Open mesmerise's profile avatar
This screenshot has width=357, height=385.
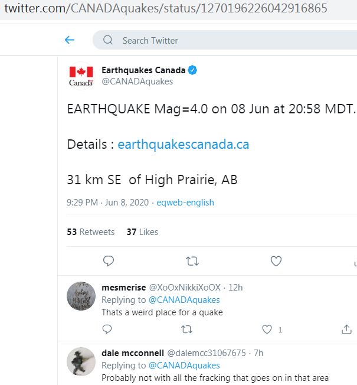81,296
